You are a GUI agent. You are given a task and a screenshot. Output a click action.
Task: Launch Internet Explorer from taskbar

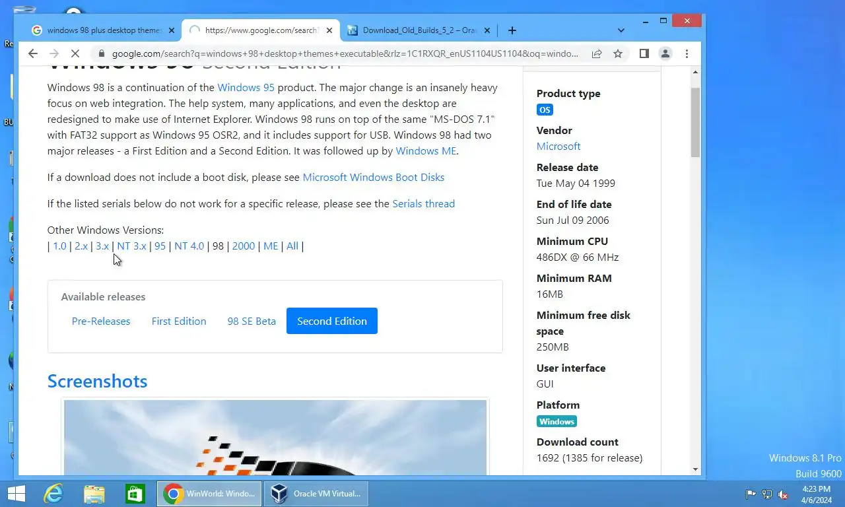point(53,494)
